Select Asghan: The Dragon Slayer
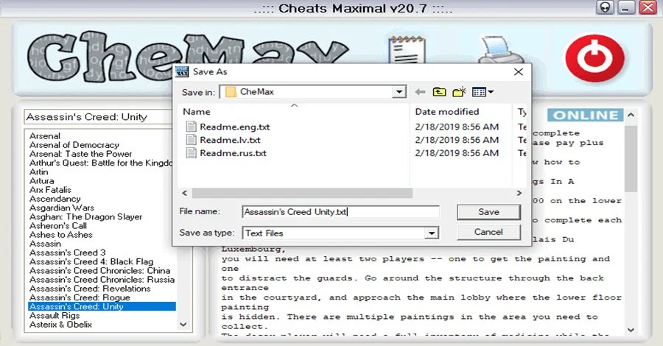Screen dimensions: 663x346 coord(85,216)
